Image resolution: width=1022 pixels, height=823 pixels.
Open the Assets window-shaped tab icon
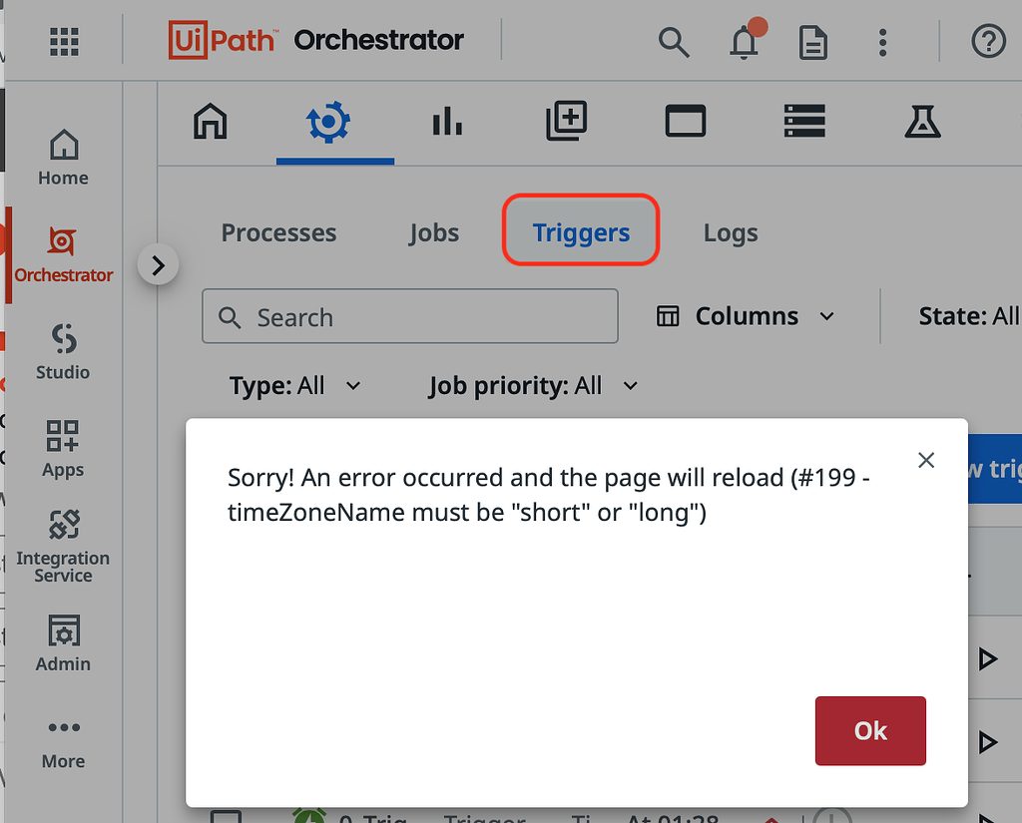685,121
